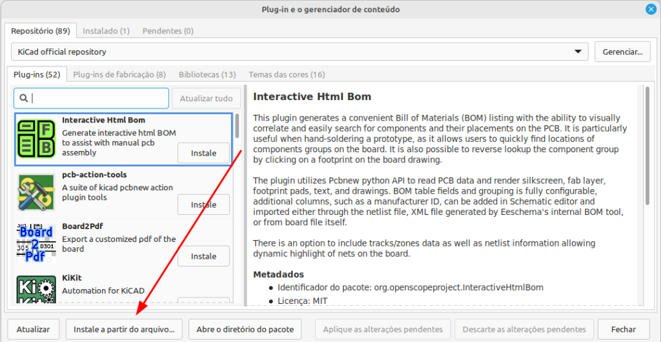Viewport: 661px width, 342px height.
Task: Open Plug-ins de fabricação (8) tab
Action: tap(119, 75)
